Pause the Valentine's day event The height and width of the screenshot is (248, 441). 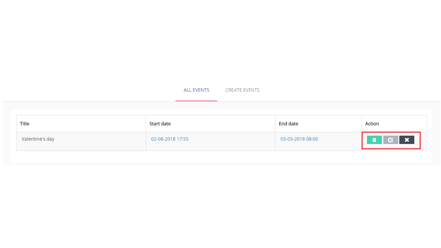click(374, 140)
